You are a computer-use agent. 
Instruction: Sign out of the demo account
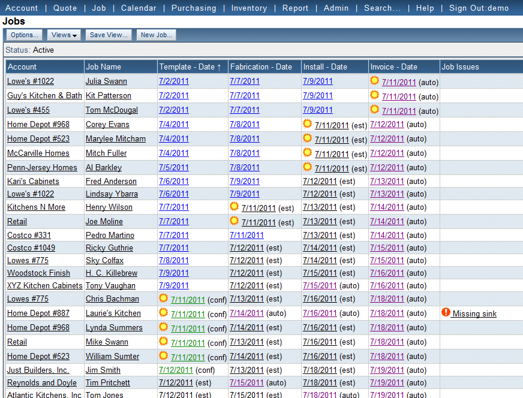[479, 8]
